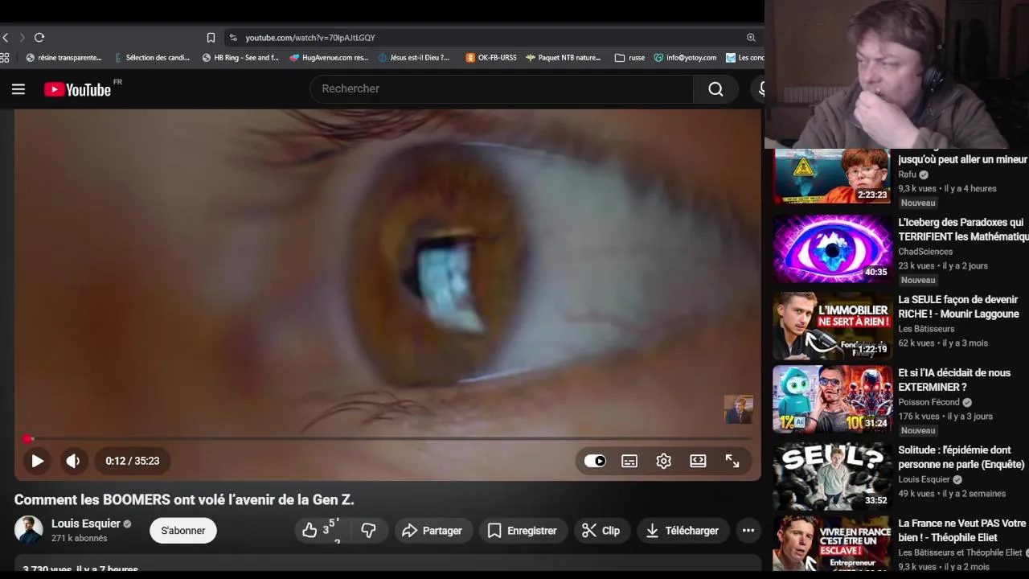Toggle the autoplay switch

pyautogui.click(x=595, y=461)
